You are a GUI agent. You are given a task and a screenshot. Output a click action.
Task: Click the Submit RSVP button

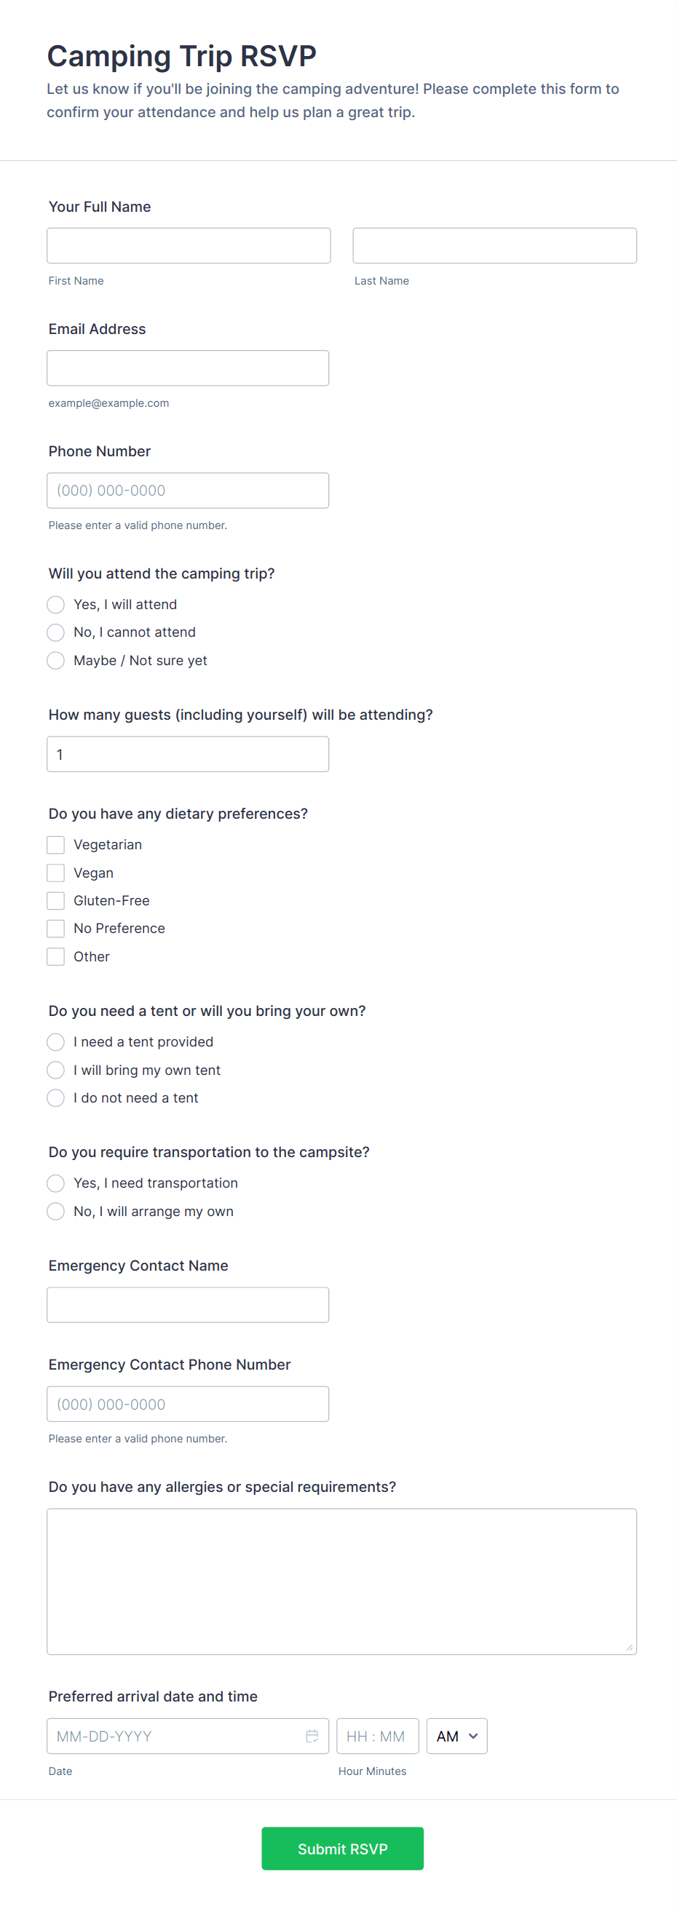(x=343, y=1849)
